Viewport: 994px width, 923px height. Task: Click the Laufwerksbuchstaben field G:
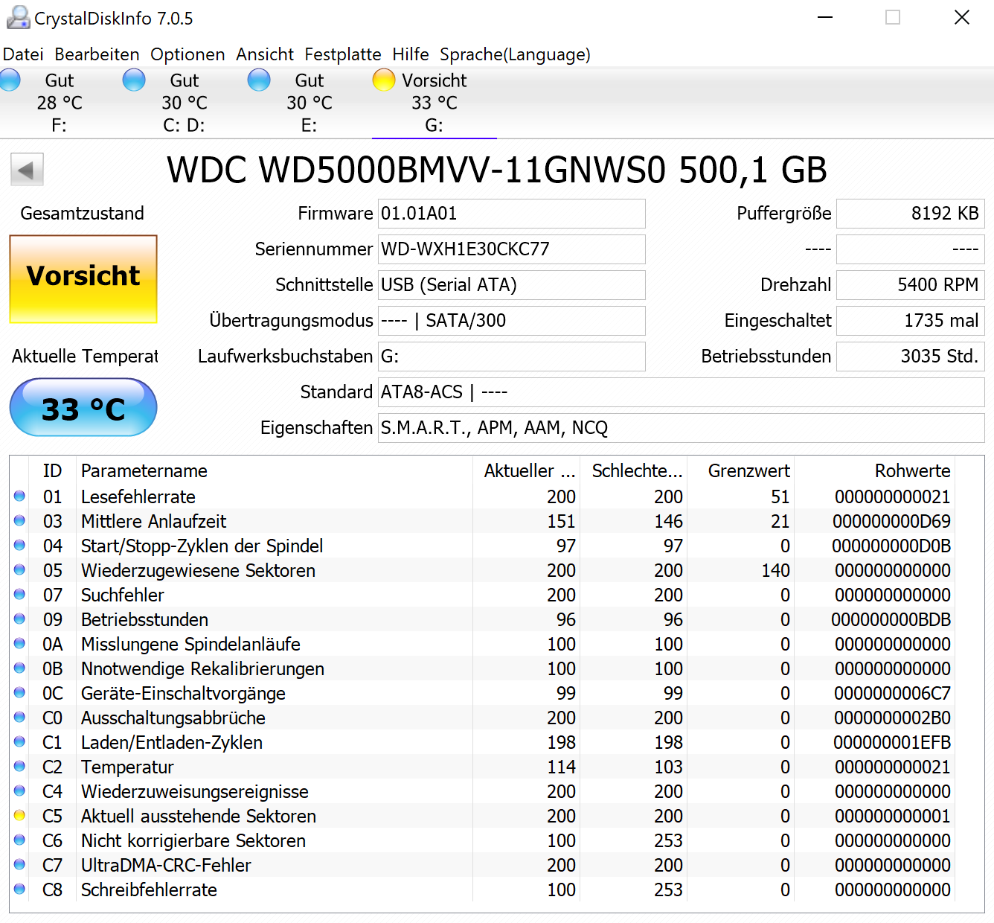512,357
